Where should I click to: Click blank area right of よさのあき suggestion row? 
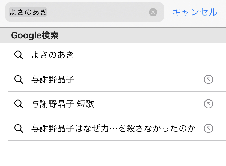(150, 55)
